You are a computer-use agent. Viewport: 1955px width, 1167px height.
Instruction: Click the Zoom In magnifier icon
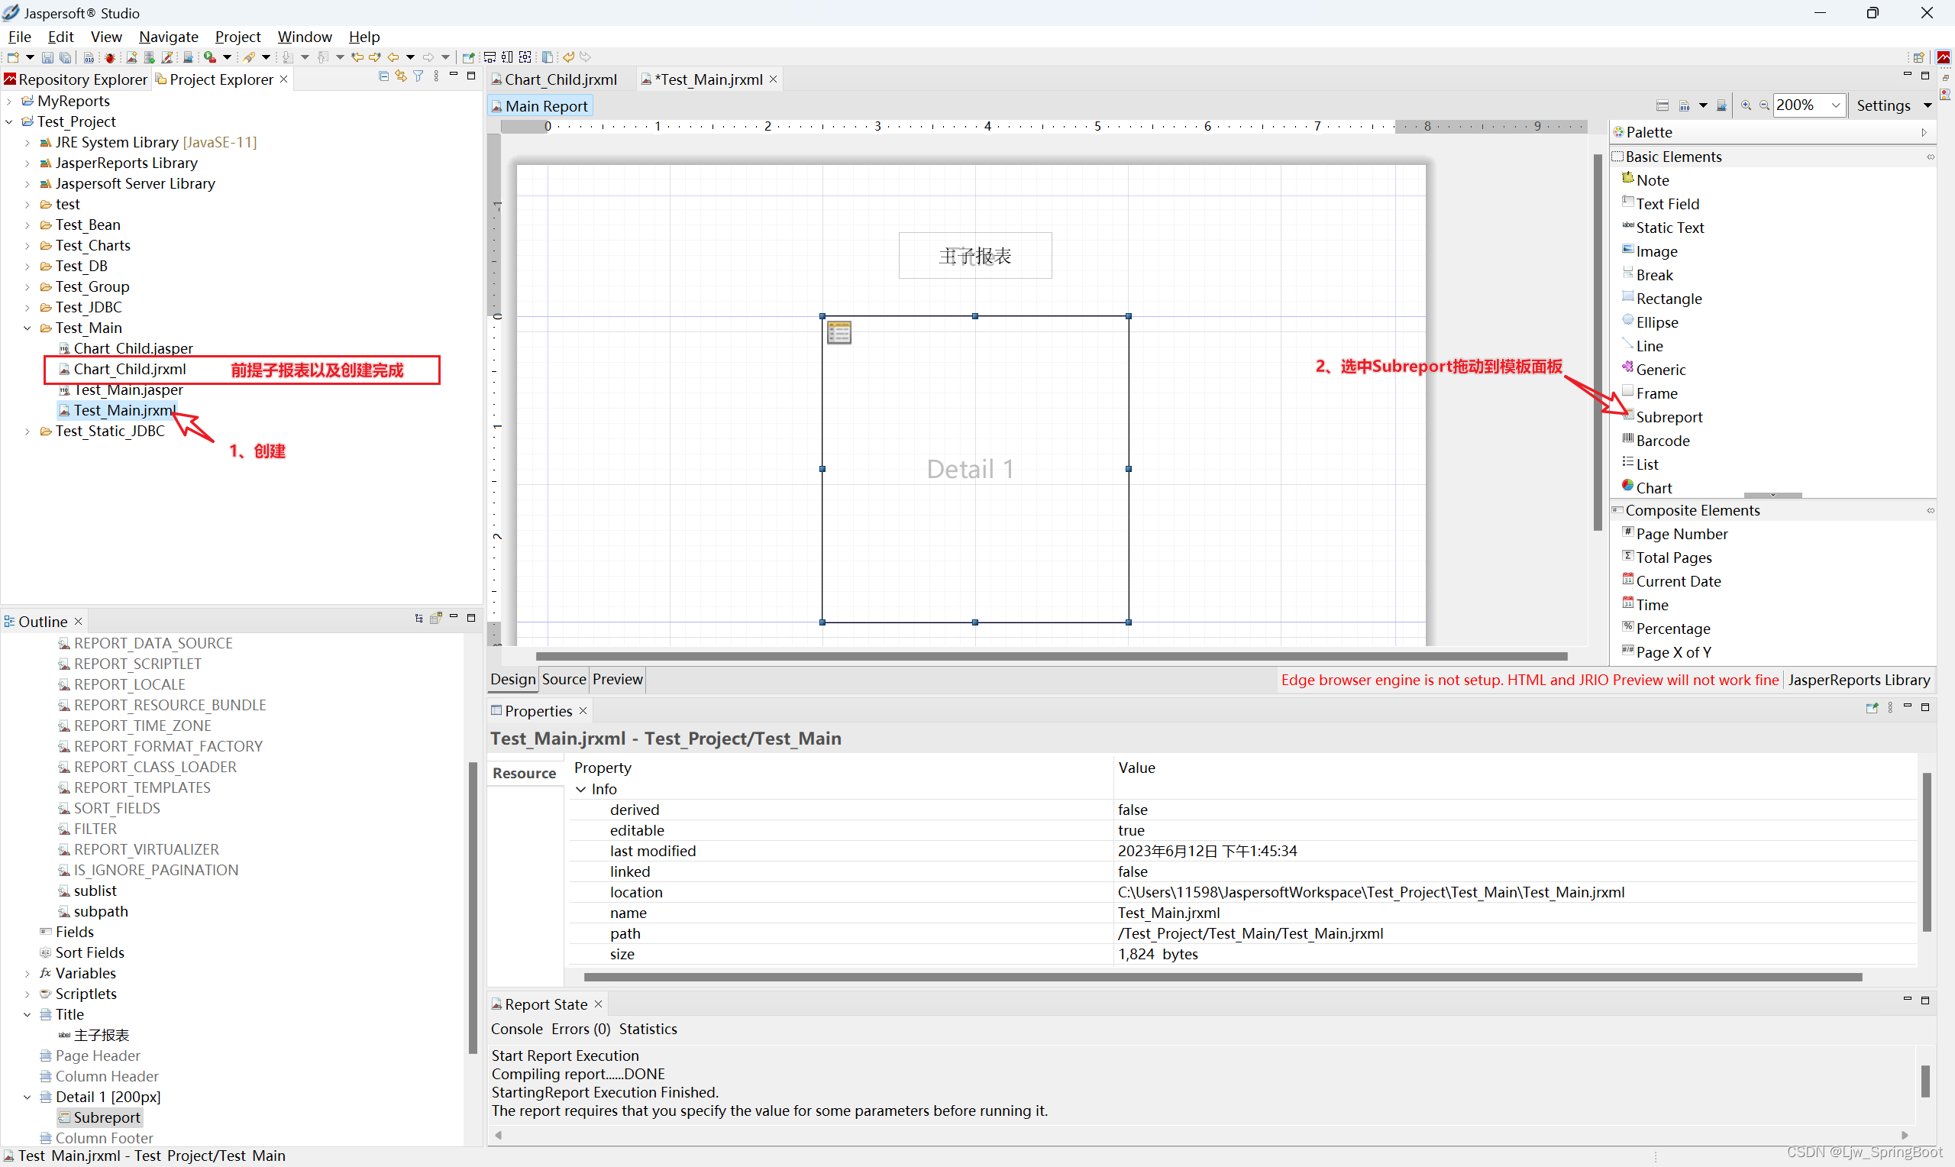pos(1746,105)
